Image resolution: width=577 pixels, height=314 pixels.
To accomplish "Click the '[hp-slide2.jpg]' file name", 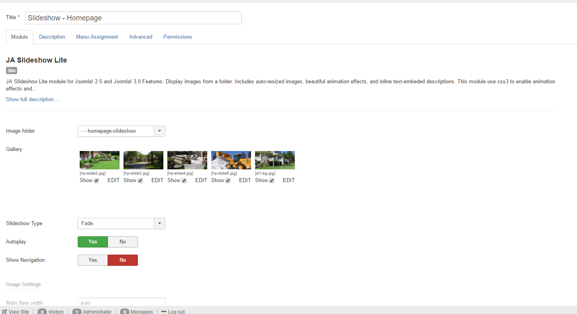I will (92, 173).
